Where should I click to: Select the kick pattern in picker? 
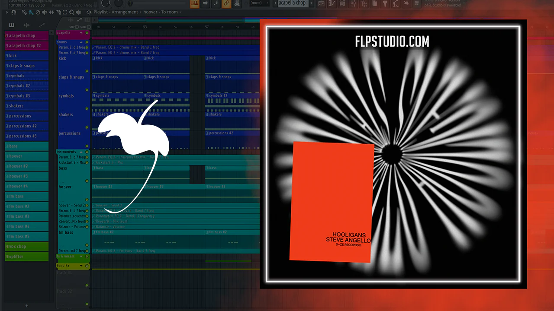[x=27, y=56]
